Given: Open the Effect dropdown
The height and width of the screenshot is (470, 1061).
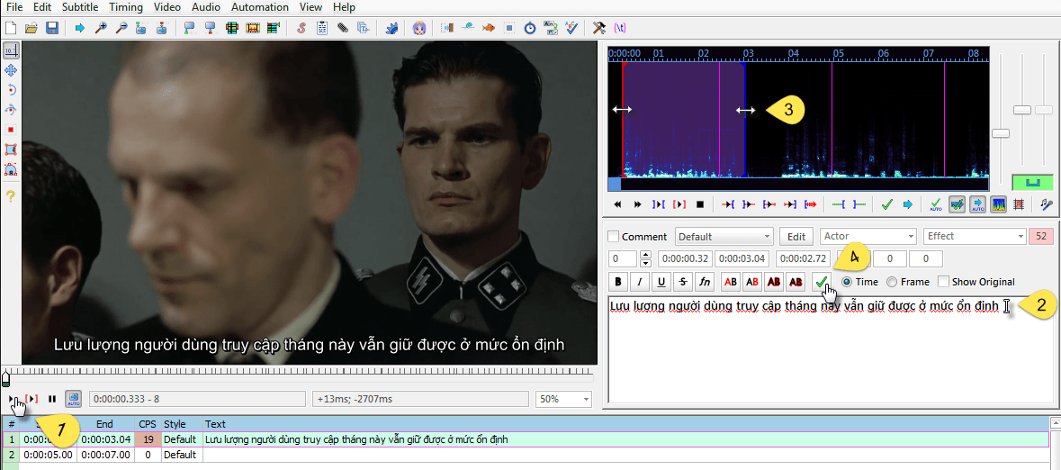Looking at the screenshot, I should click(975, 237).
